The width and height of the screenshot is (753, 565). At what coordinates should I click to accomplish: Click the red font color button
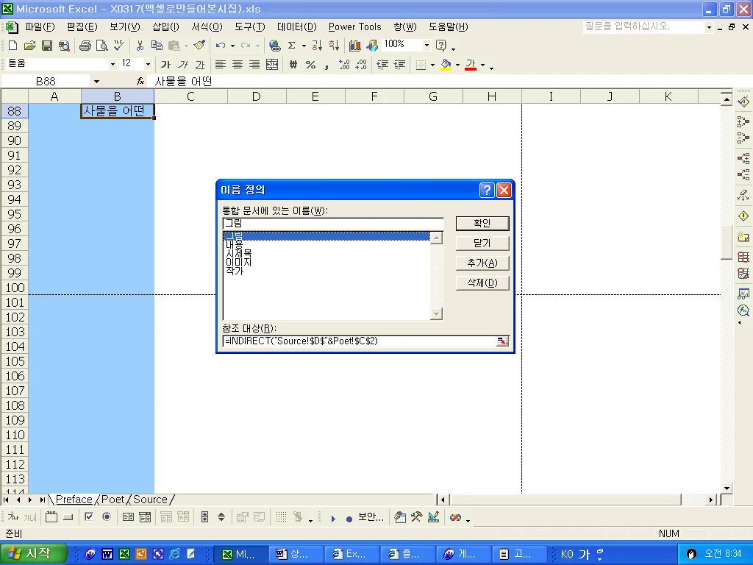point(471,65)
